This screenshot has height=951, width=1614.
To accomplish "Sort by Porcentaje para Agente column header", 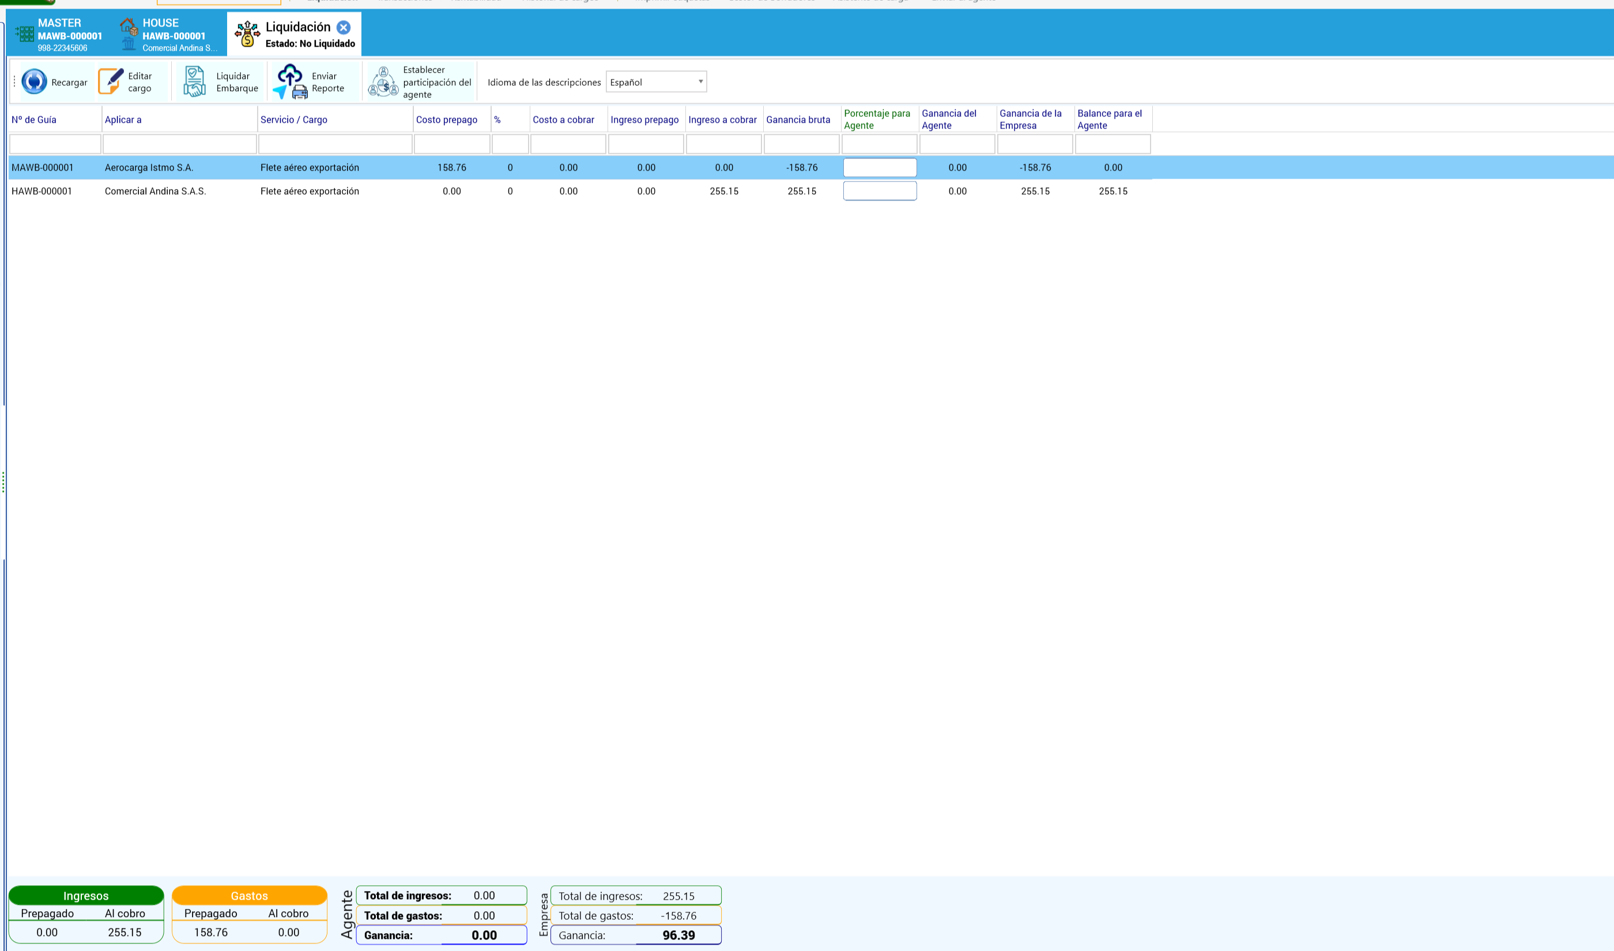I will click(877, 120).
